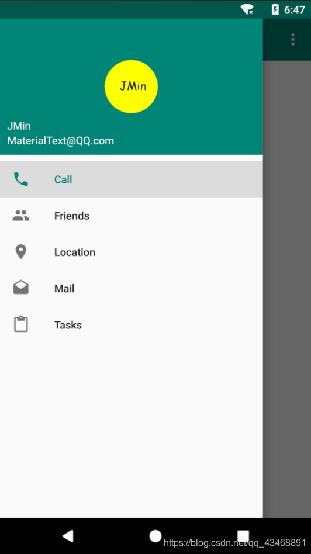This screenshot has height=554, width=311.
Task: Click the MaterialText@QQ.com email text
Action: pyautogui.click(x=61, y=141)
